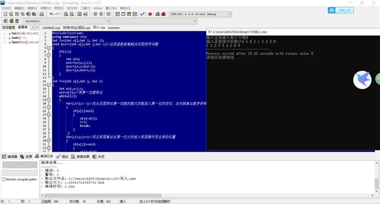Open the AStyle menu
Screen dimensions: 380x204
pos(98,8)
